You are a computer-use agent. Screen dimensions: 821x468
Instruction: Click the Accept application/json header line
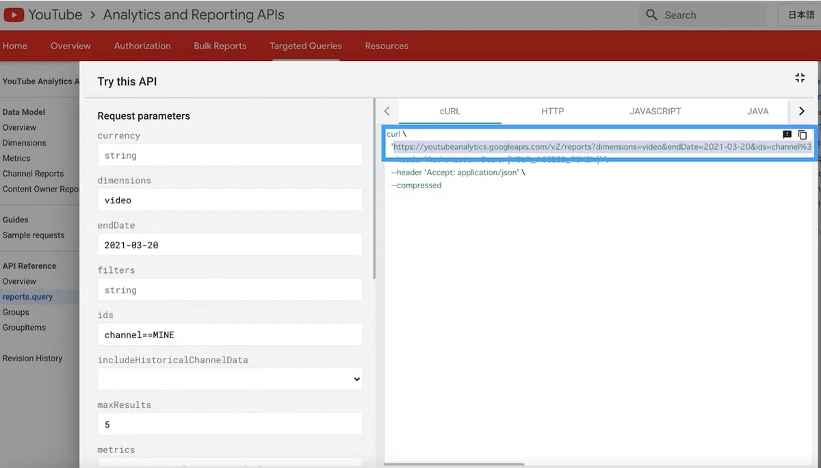tap(458, 172)
